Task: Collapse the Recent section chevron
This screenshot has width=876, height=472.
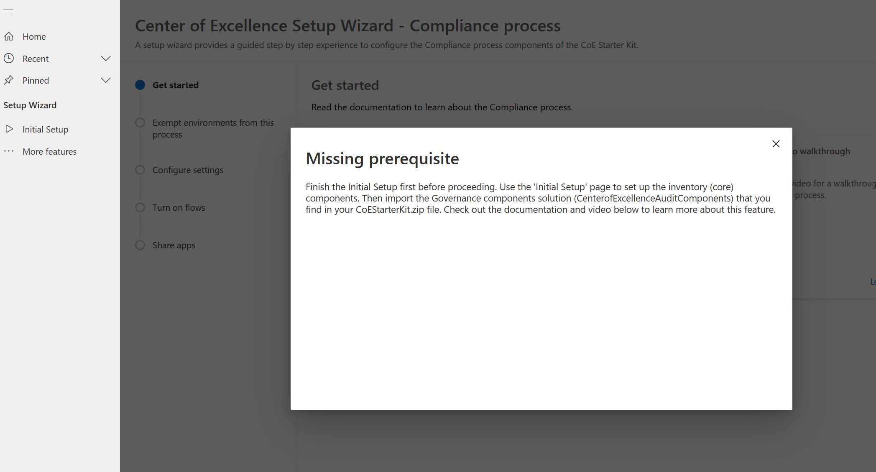Action: click(x=106, y=58)
